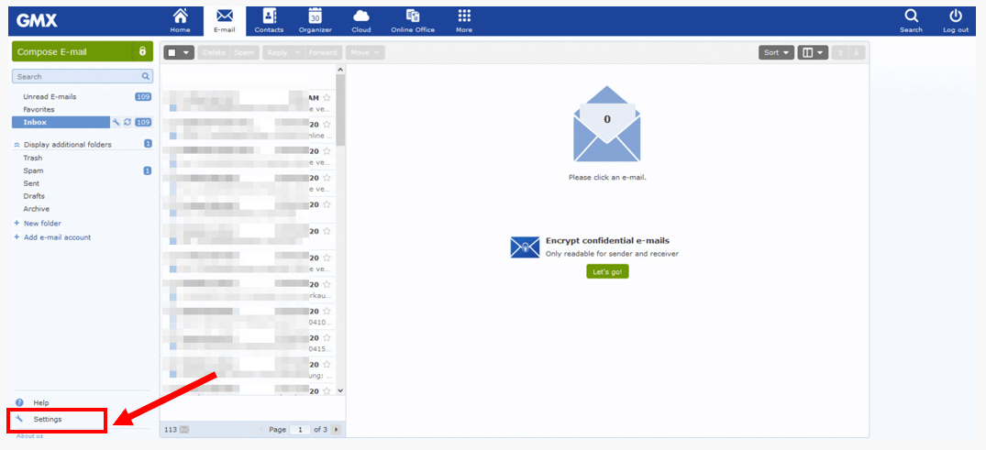This screenshot has width=986, height=450.
Task: Open the Home section in top navigation
Action: 180,21
